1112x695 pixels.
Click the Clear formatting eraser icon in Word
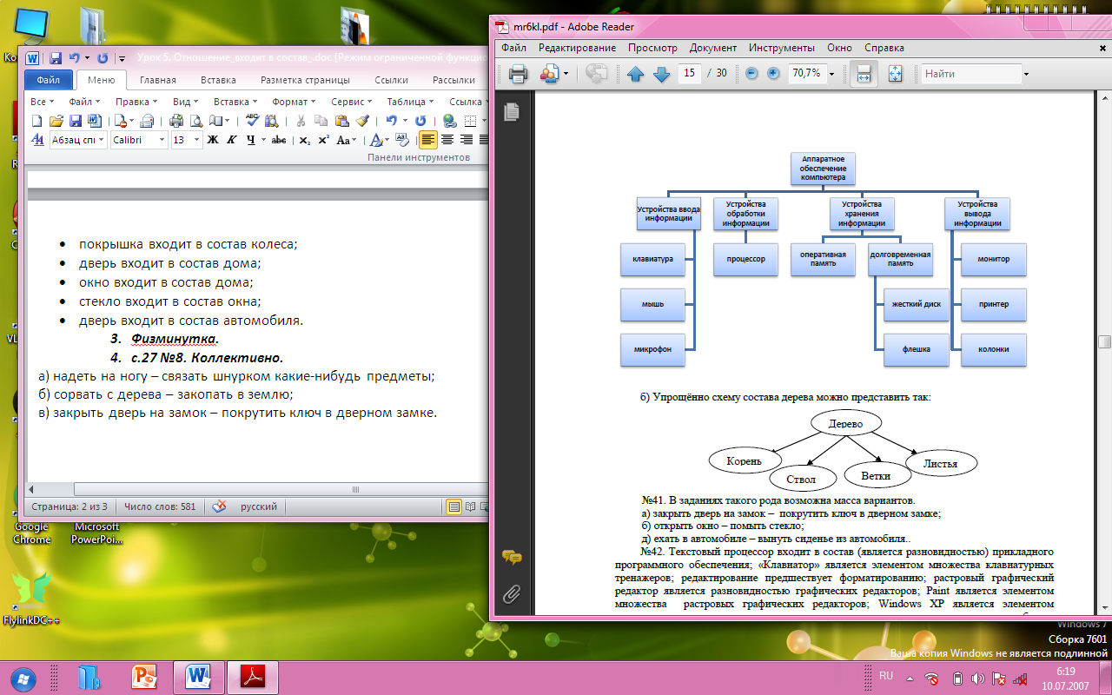402,140
